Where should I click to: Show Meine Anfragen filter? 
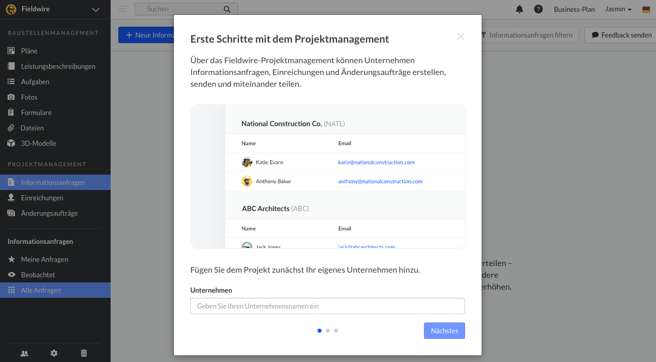point(55,259)
